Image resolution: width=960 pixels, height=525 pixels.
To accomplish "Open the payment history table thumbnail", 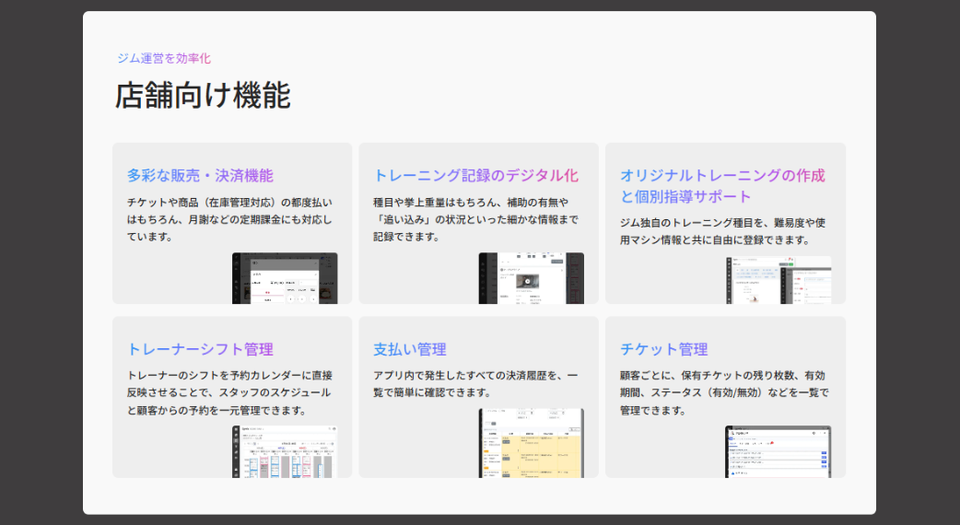I will [532, 443].
